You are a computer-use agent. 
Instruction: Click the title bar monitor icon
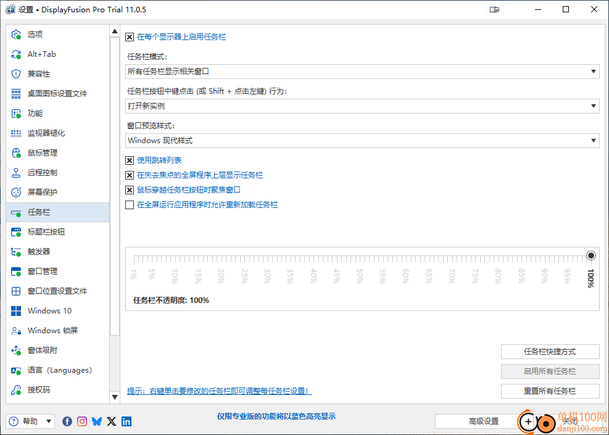(494, 10)
